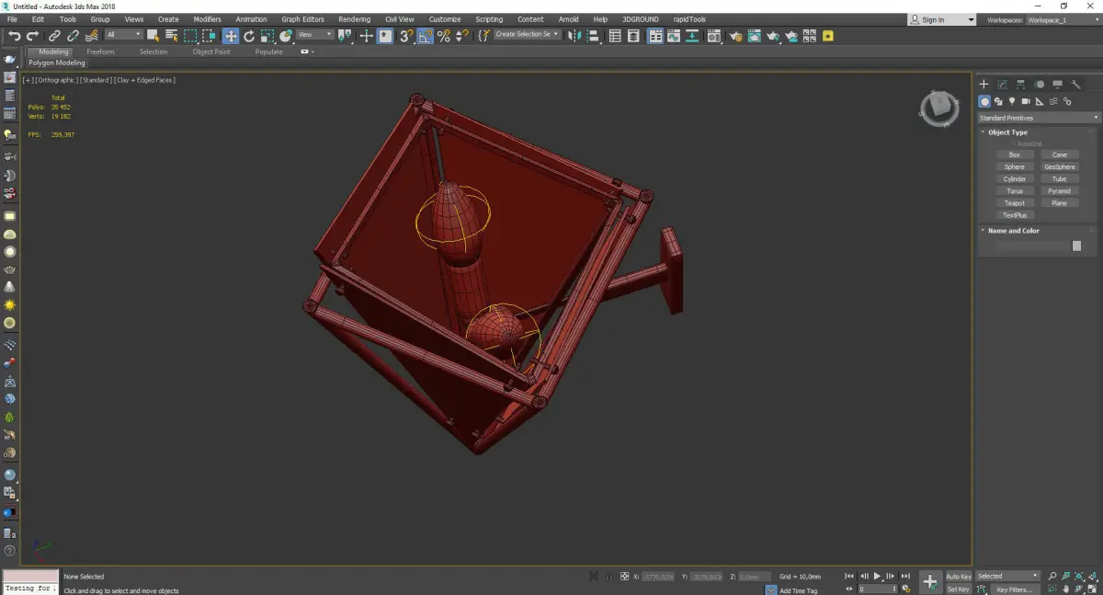Switch to Modify command panel

coord(1002,85)
